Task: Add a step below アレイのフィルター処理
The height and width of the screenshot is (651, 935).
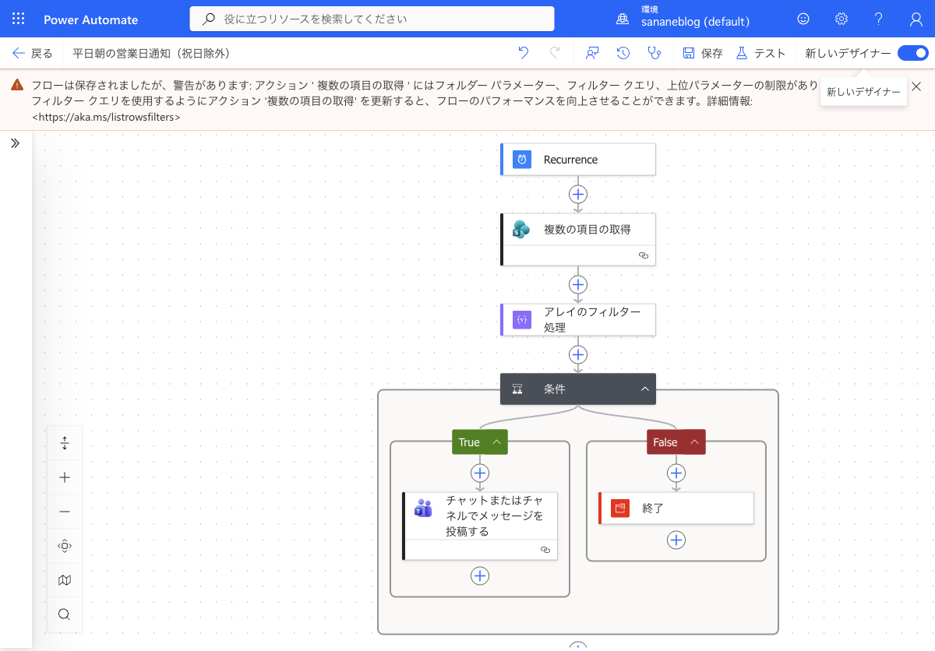Action: click(578, 354)
